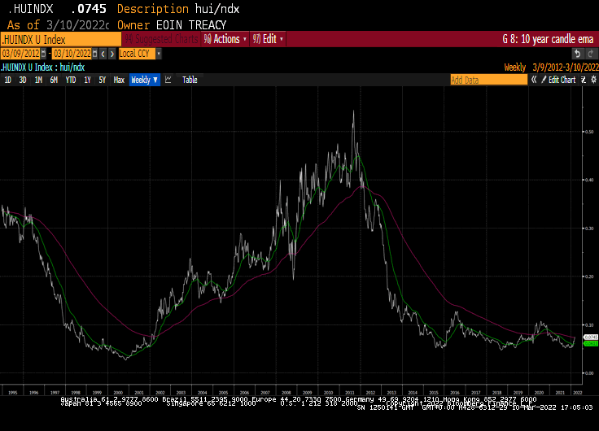
Task: Select the 5Y time range
Action: coord(102,80)
